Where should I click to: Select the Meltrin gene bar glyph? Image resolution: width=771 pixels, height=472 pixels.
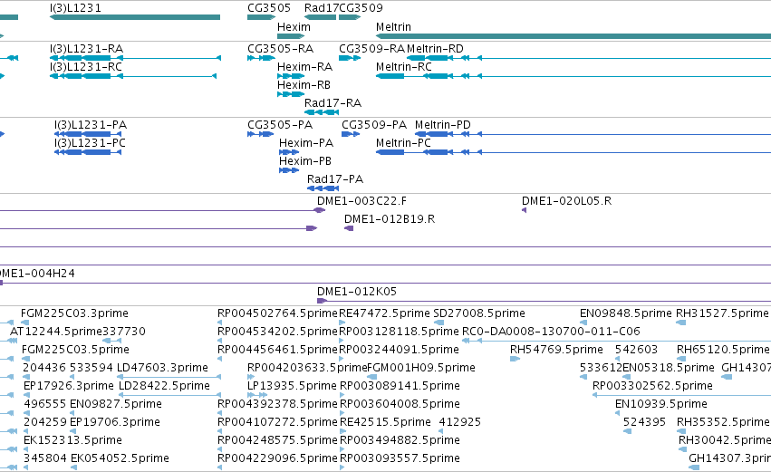[x=573, y=36]
